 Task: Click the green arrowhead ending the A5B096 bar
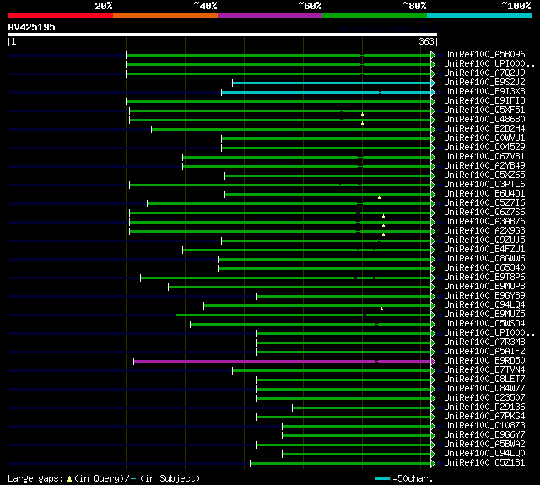(x=433, y=55)
